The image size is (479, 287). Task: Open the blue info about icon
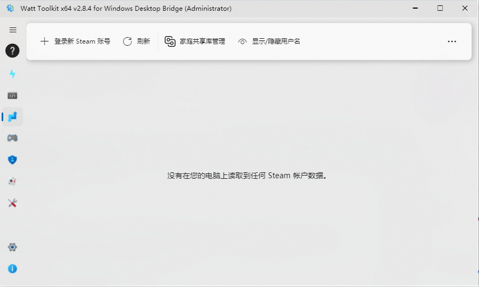point(12,269)
